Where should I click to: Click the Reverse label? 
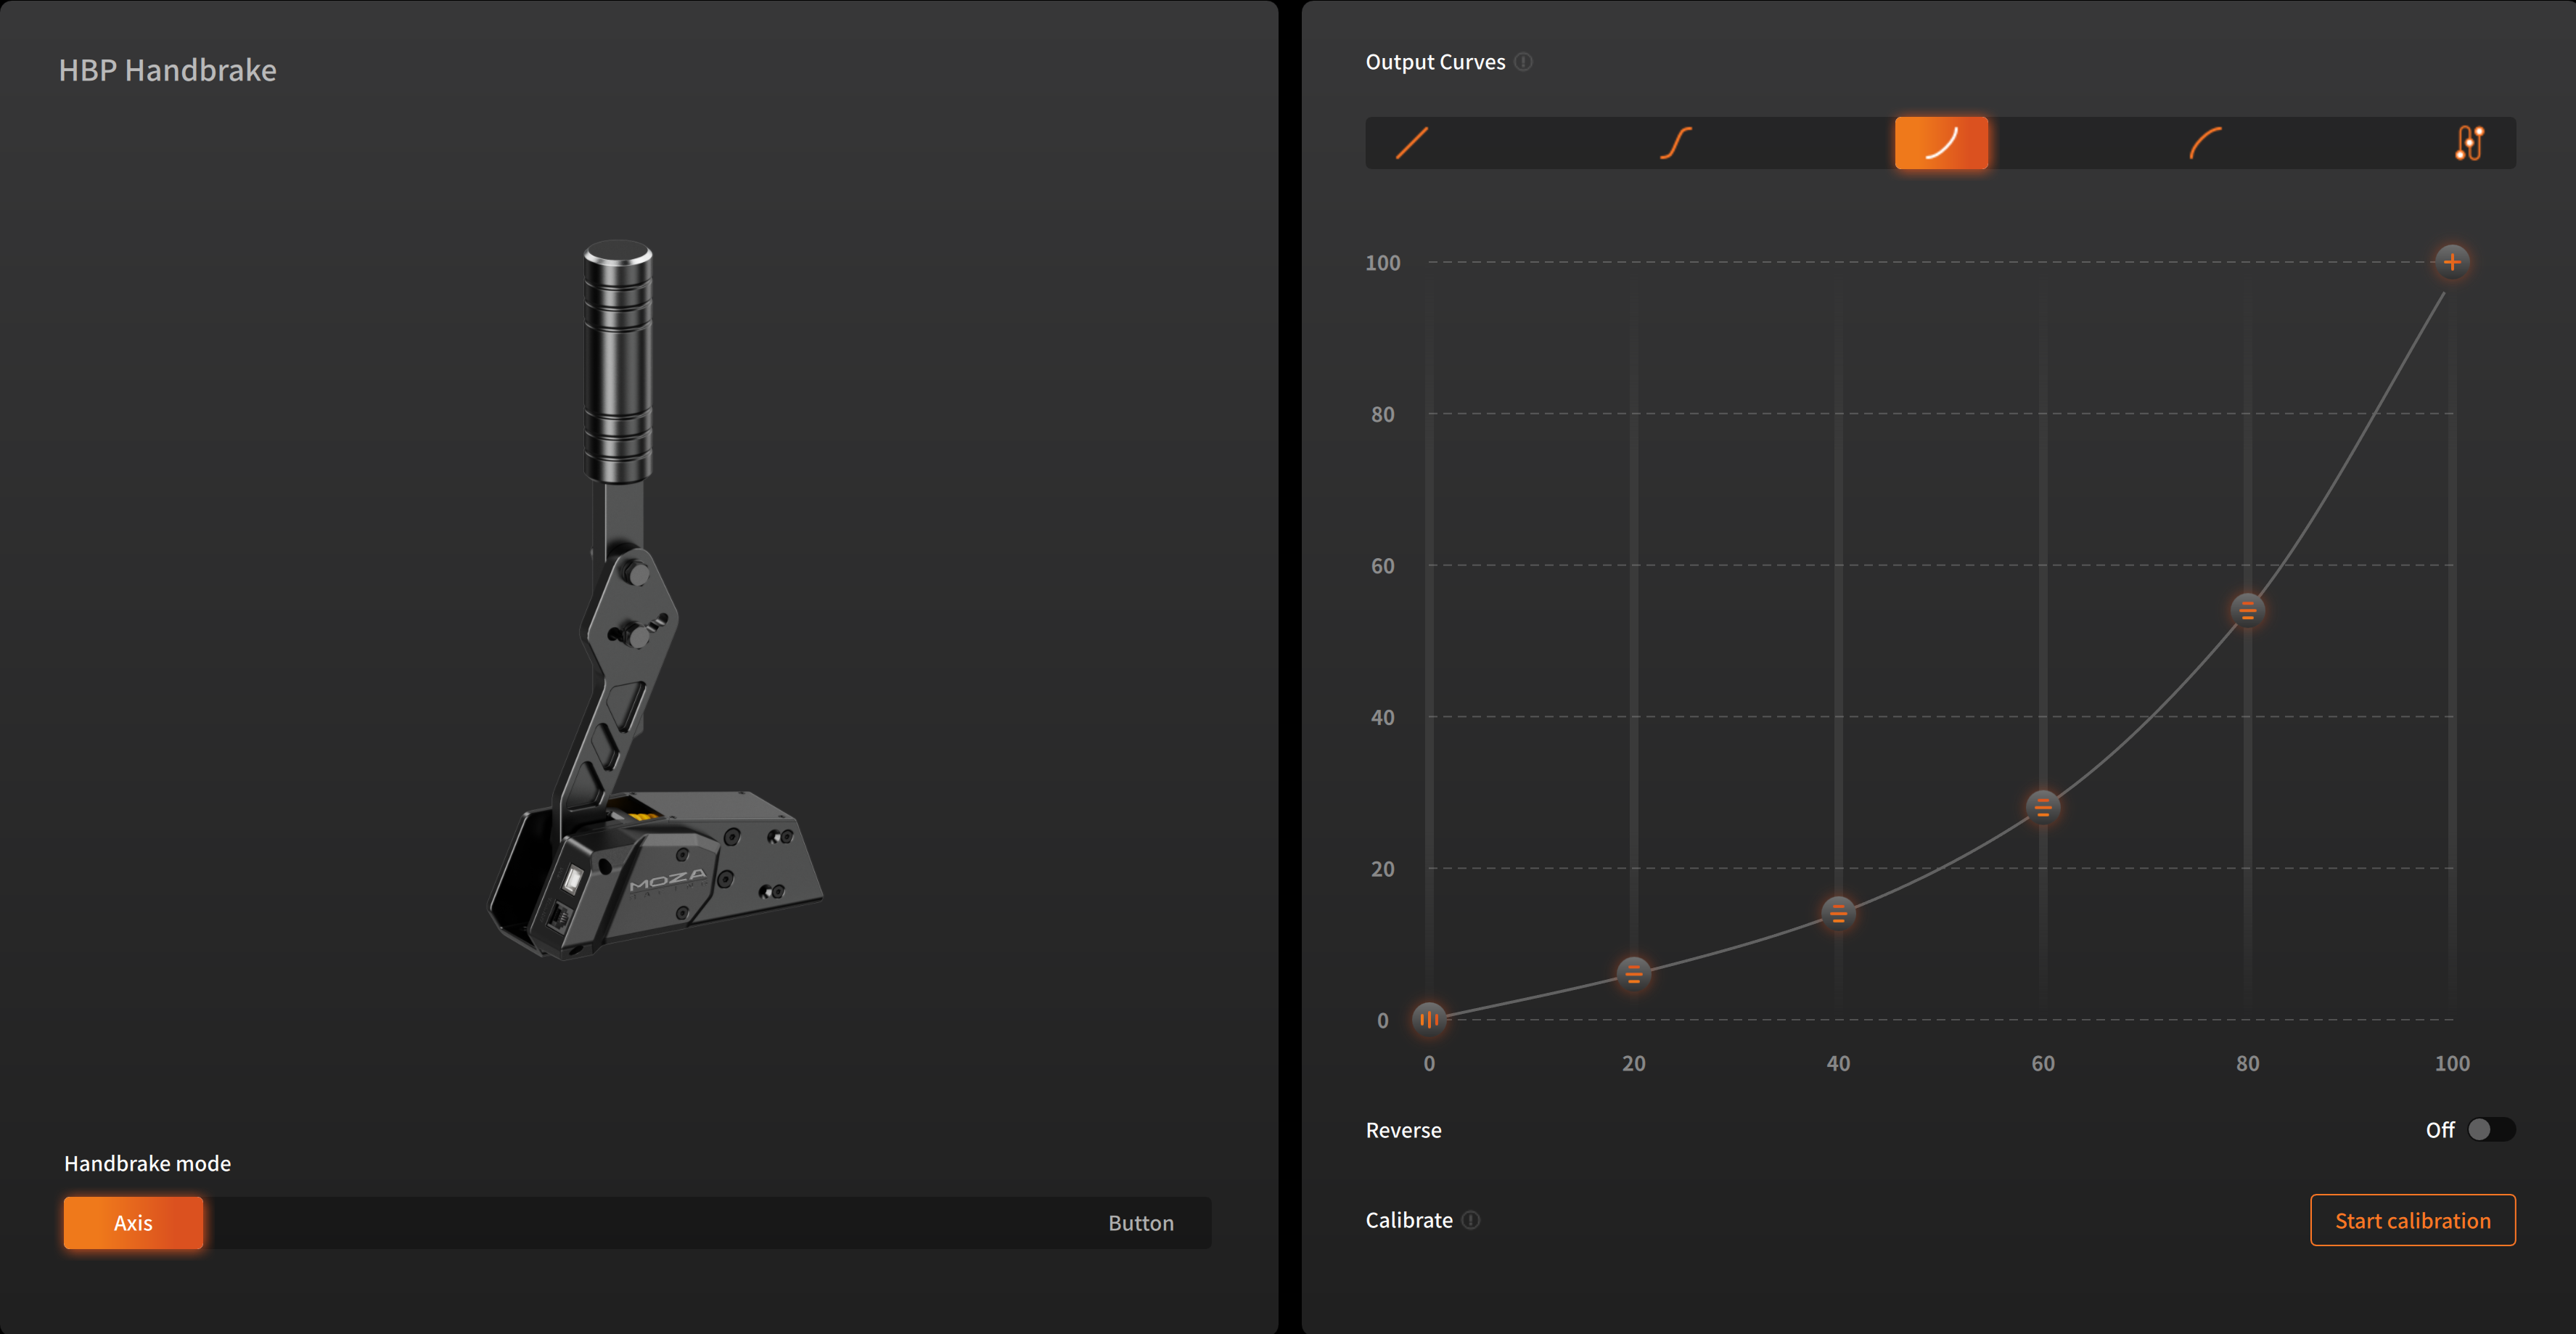coord(1403,1130)
